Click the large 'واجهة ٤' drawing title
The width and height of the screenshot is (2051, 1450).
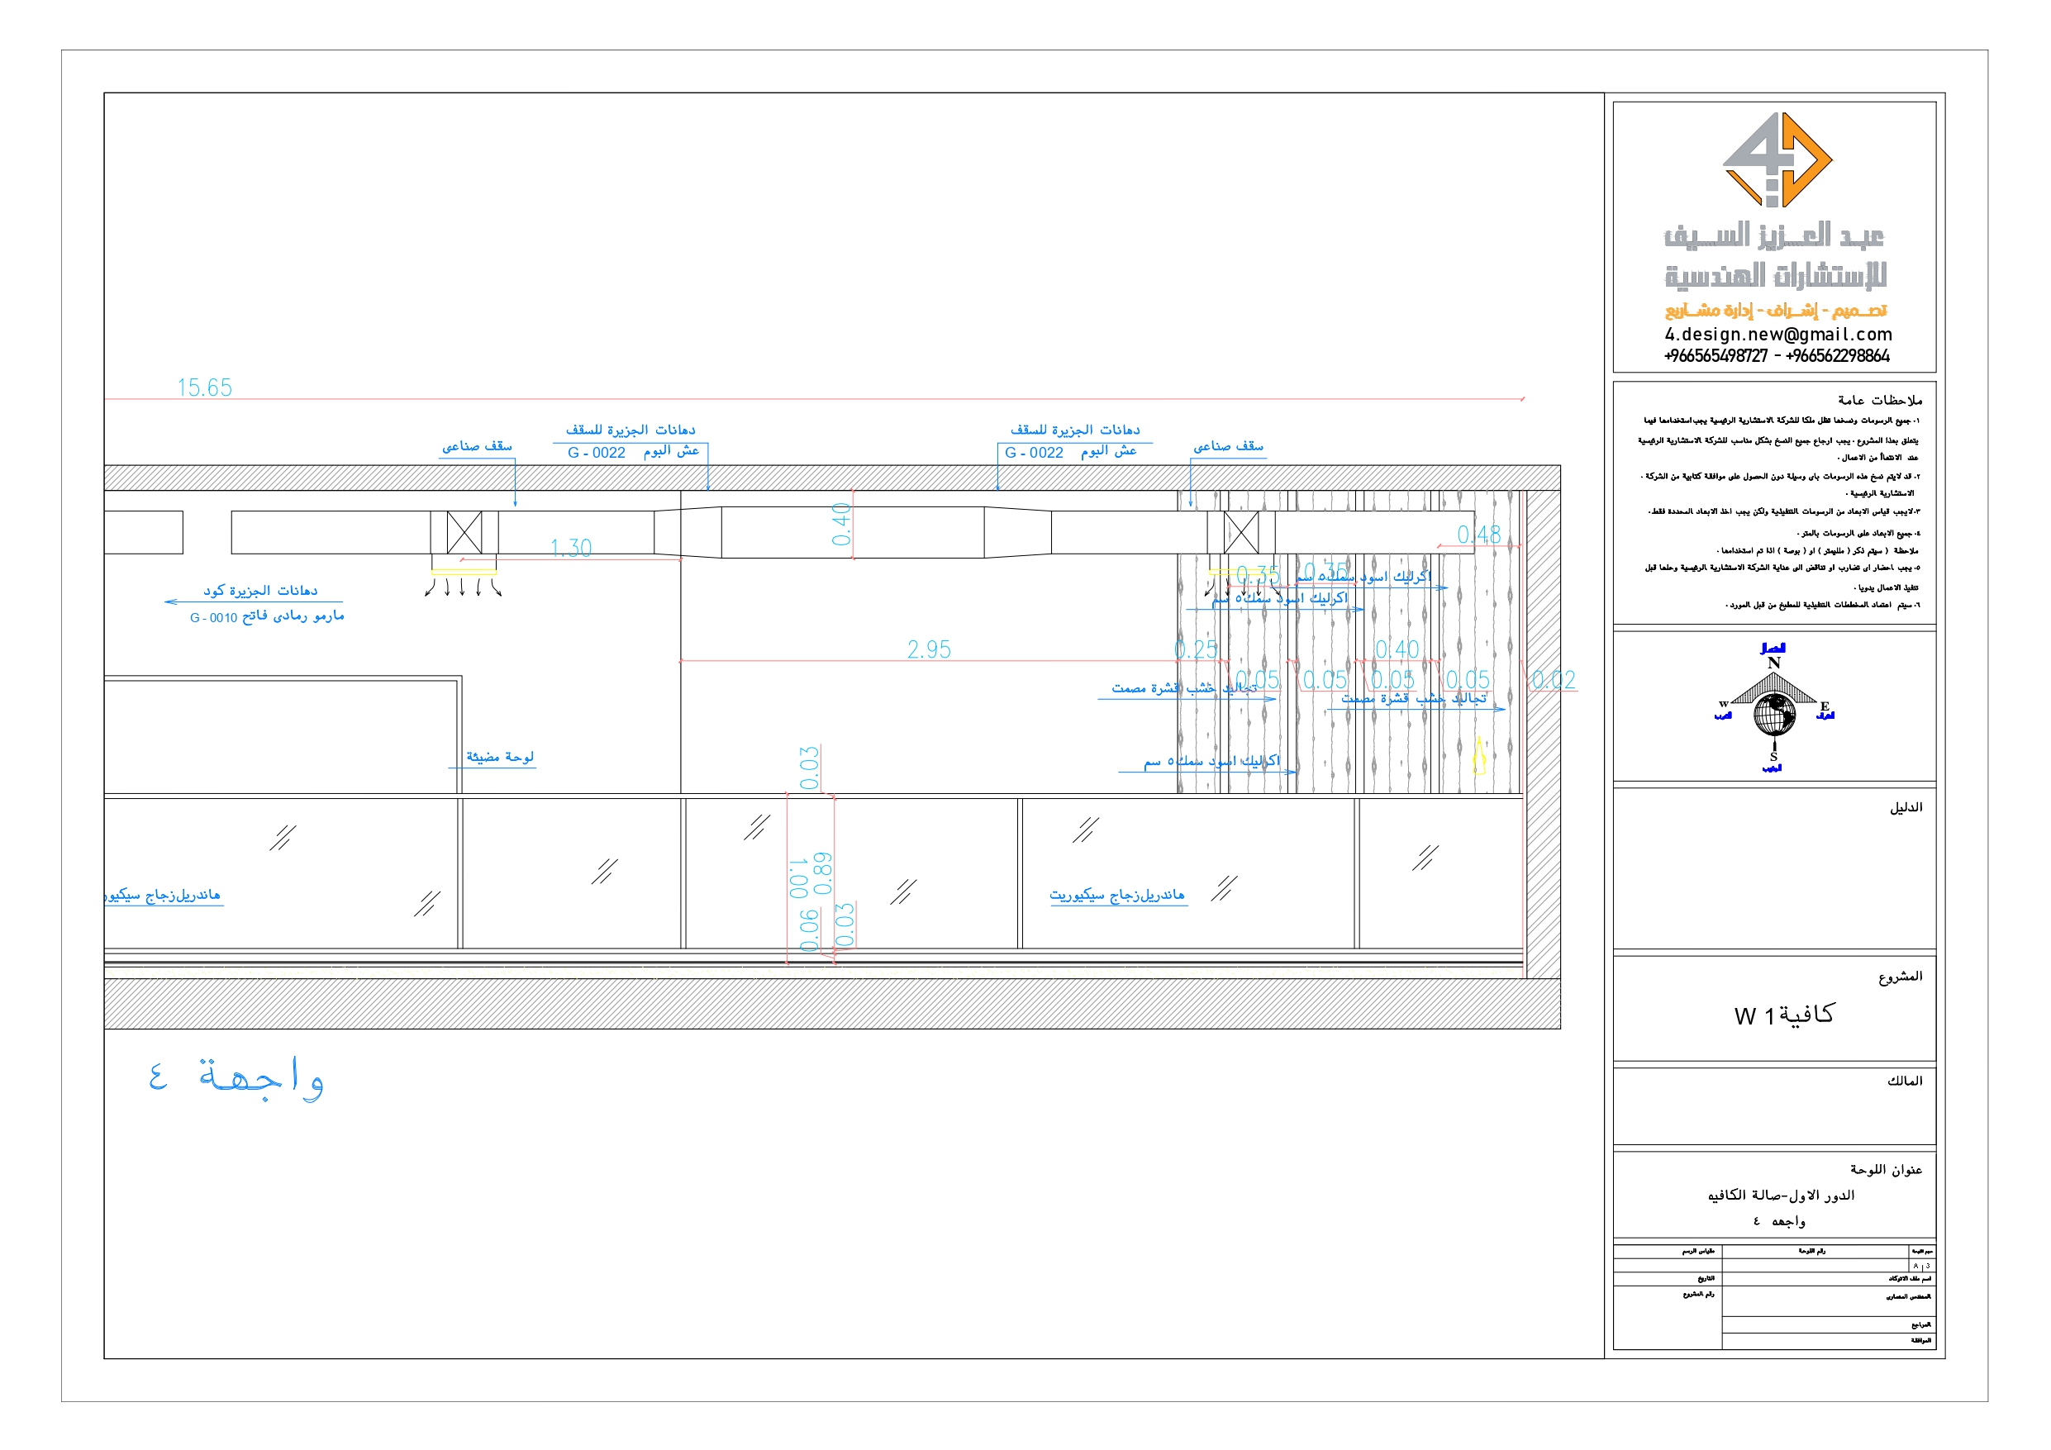[x=236, y=1077]
